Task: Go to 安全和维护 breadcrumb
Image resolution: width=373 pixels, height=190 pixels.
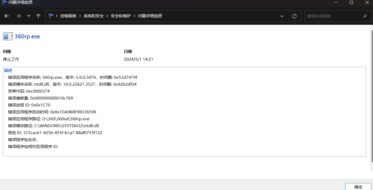Action: pyautogui.click(x=121, y=16)
